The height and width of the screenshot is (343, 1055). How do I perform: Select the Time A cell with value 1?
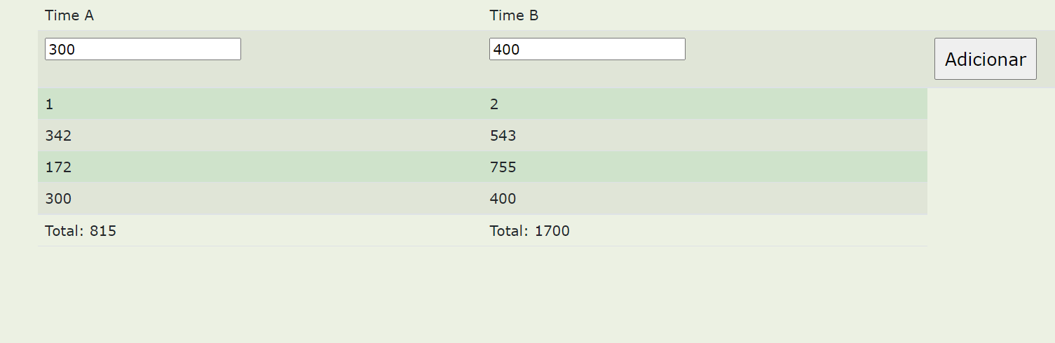click(x=260, y=104)
